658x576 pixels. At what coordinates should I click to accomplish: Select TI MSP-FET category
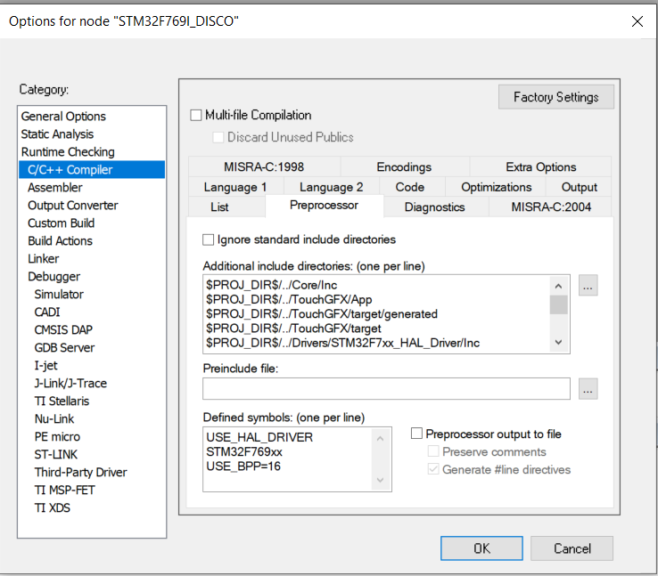92,491
